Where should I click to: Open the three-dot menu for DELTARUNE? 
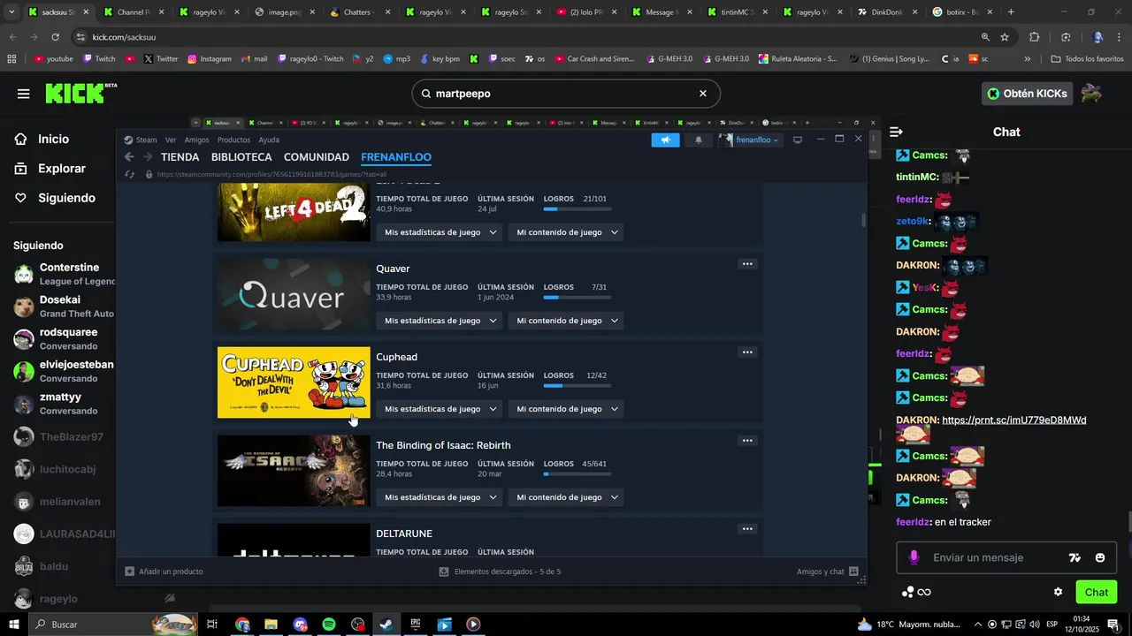(747, 529)
